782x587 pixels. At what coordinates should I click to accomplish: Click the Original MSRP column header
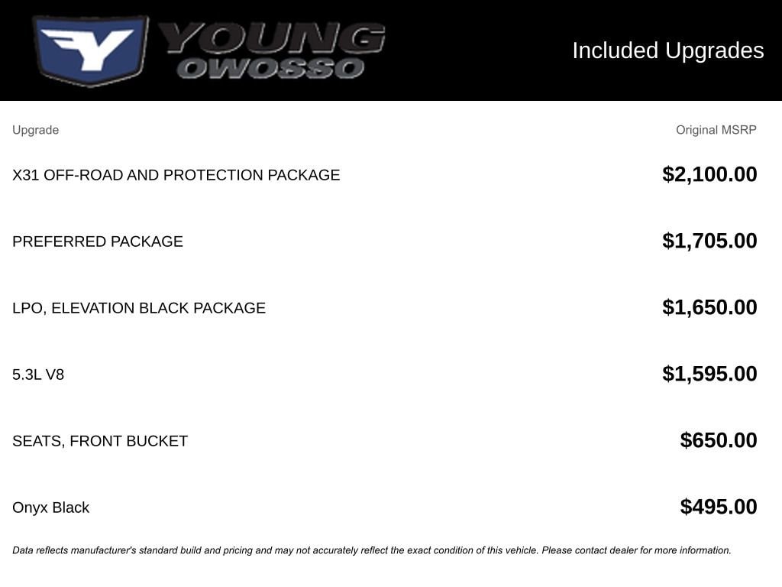coord(716,130)
